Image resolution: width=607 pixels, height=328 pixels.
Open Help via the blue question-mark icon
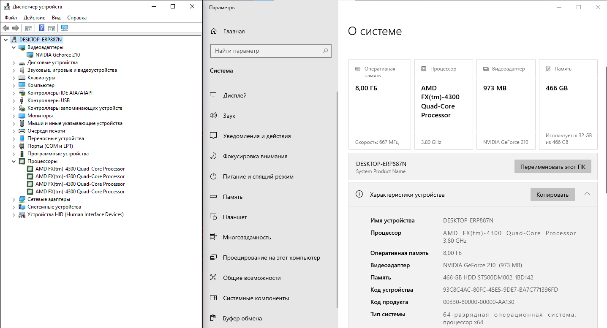(x=41, y=28)
